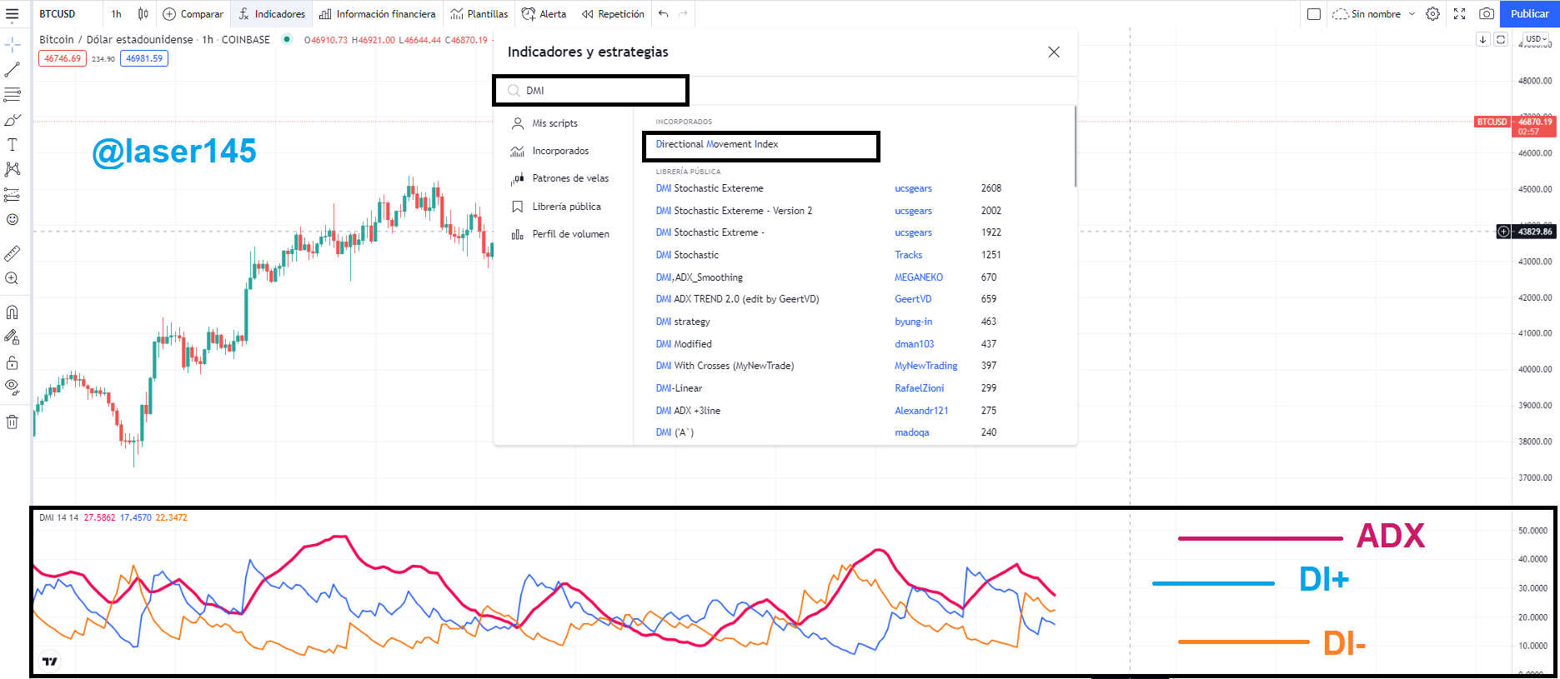
Task: Click the red sell price 46746.69 button
Action: click(63, 58)
